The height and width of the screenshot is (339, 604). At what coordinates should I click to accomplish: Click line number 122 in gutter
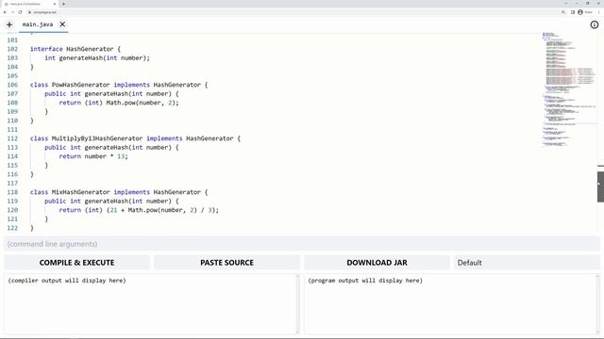12,228
